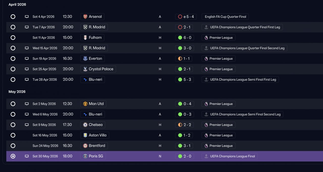Click TV icon on Sat 9 May Chelsea fixture
The image size is (323, 172).
click(27, 125)
